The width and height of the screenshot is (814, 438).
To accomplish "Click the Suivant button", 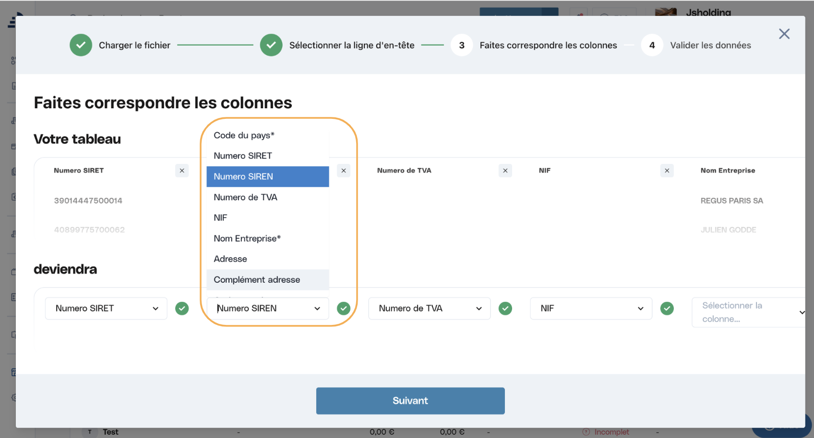I will 410,401.
